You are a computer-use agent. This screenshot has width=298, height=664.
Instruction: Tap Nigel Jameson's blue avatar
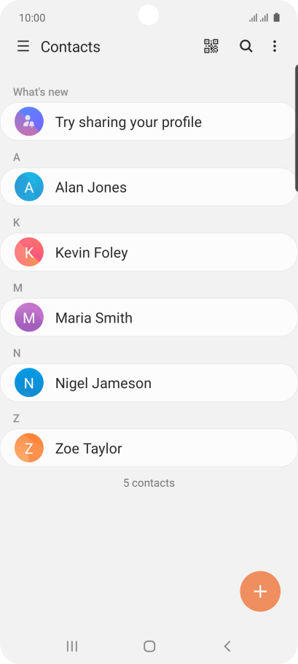coord(29,382)
